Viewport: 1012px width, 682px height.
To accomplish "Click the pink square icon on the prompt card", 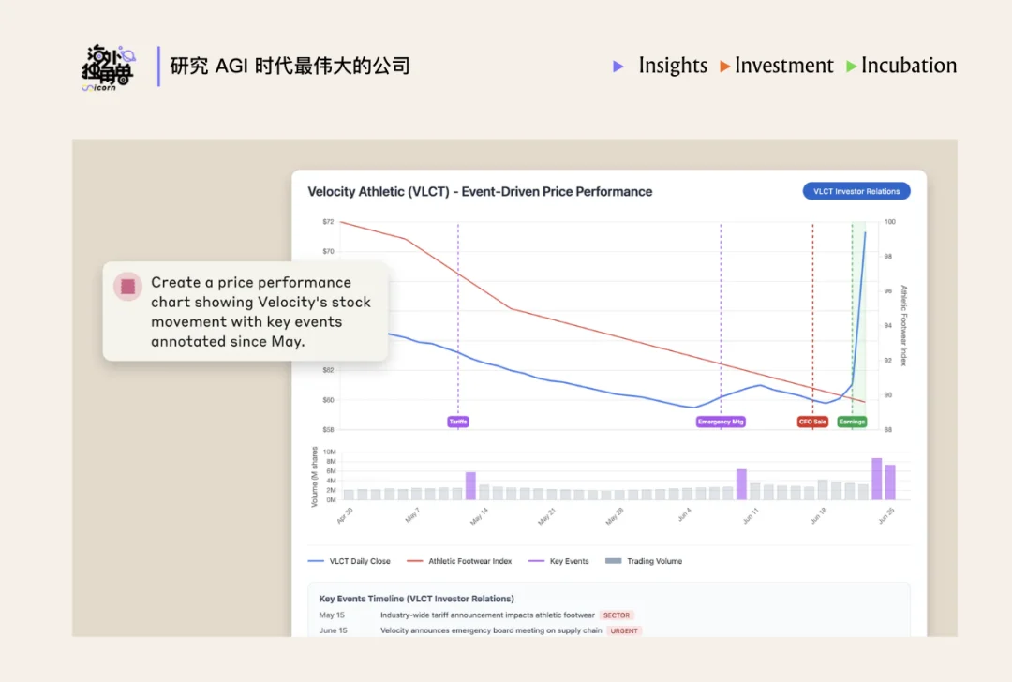I will pyautogui.click(x=127, y=286).
